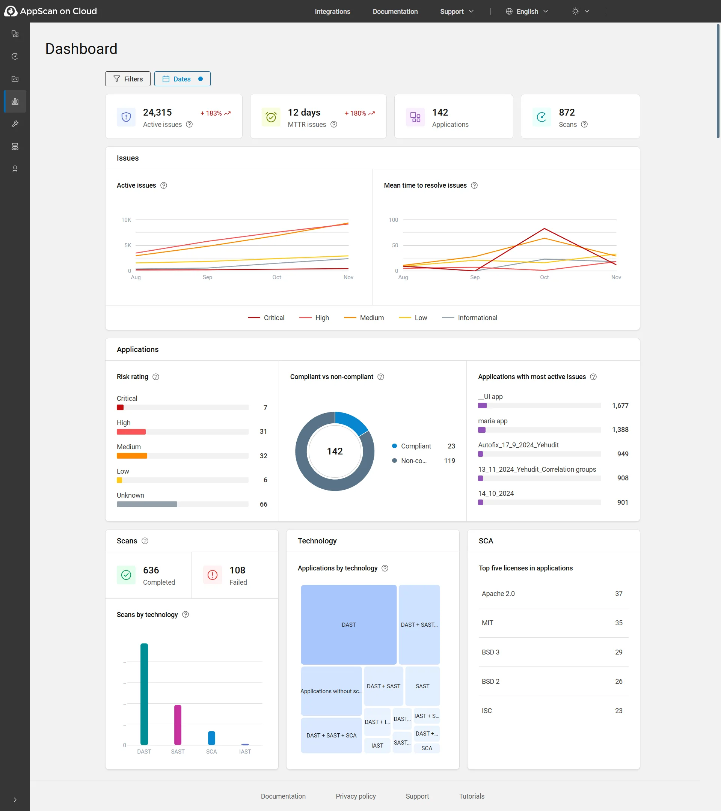Image resolution: width=721 pixels, height=811 pixels.
Task: Select the wrench tools icon in the sidebar
Action: click(15, 124)
